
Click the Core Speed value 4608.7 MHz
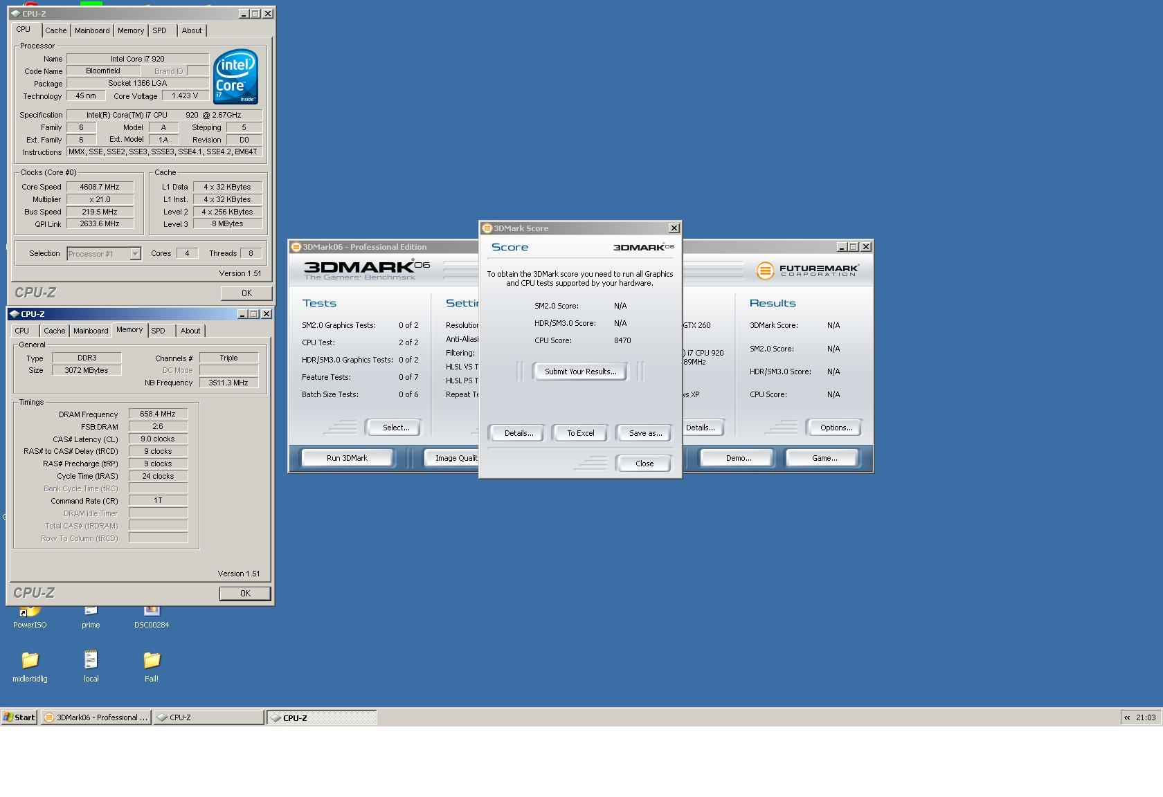[100, 187]
